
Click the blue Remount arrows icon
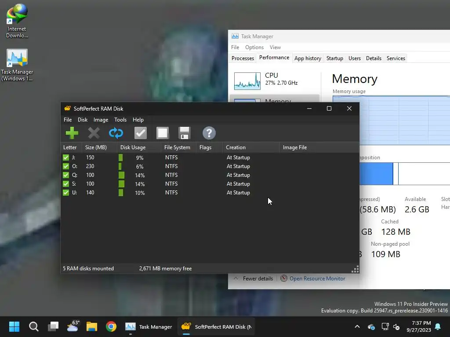[116, 133]
